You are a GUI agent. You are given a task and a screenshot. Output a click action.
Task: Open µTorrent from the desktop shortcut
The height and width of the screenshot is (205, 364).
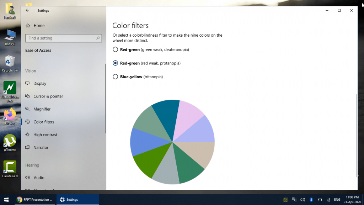tap(9, 141)
